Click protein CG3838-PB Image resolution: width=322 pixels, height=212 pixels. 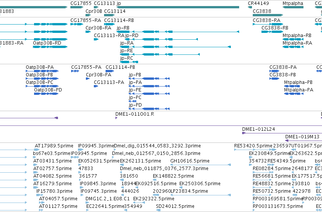click(x=283, y=75)
